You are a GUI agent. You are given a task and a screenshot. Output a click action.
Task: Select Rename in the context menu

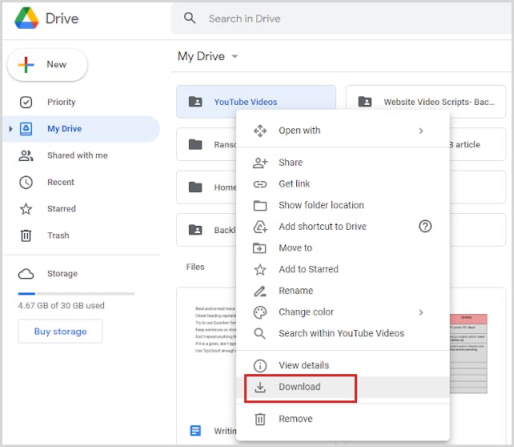point(295,291)
